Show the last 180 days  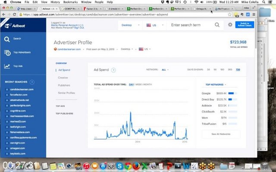pos(223,70)
